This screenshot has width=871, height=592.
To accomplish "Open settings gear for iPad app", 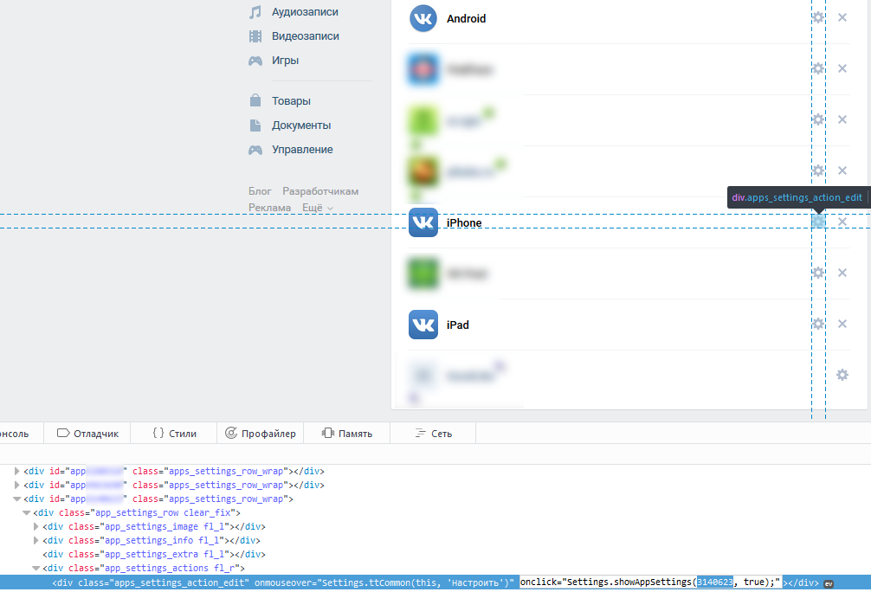I will 818,324.
